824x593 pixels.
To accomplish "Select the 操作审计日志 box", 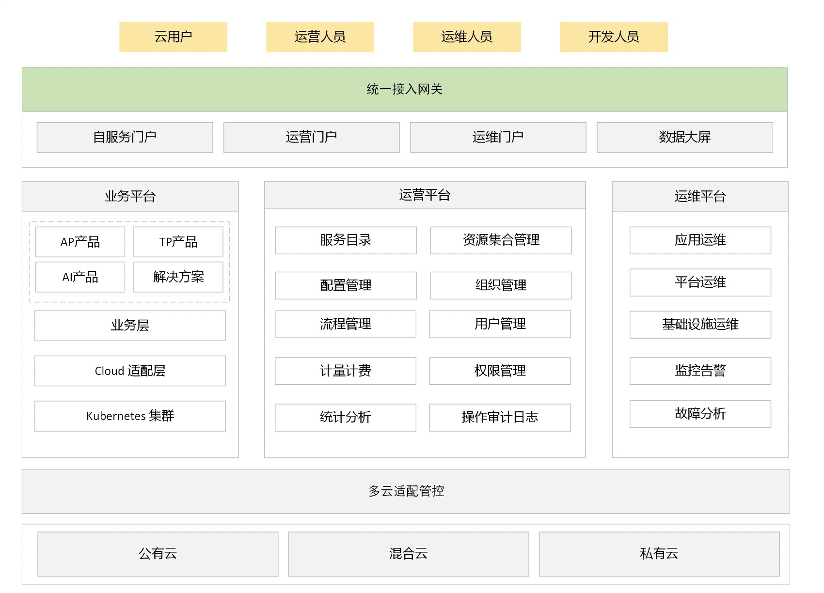I will click(500, 418).
